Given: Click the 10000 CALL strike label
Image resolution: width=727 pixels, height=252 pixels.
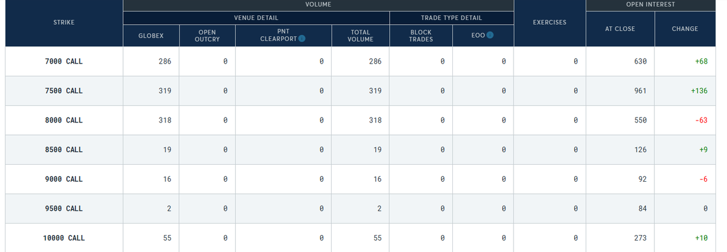Looking at the screenshot, I should (64, 238).
